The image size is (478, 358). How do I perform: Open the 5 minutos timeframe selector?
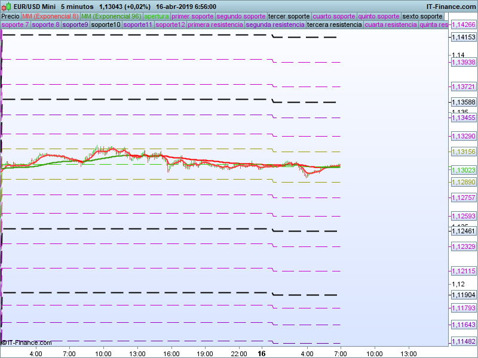click(77, 7)
